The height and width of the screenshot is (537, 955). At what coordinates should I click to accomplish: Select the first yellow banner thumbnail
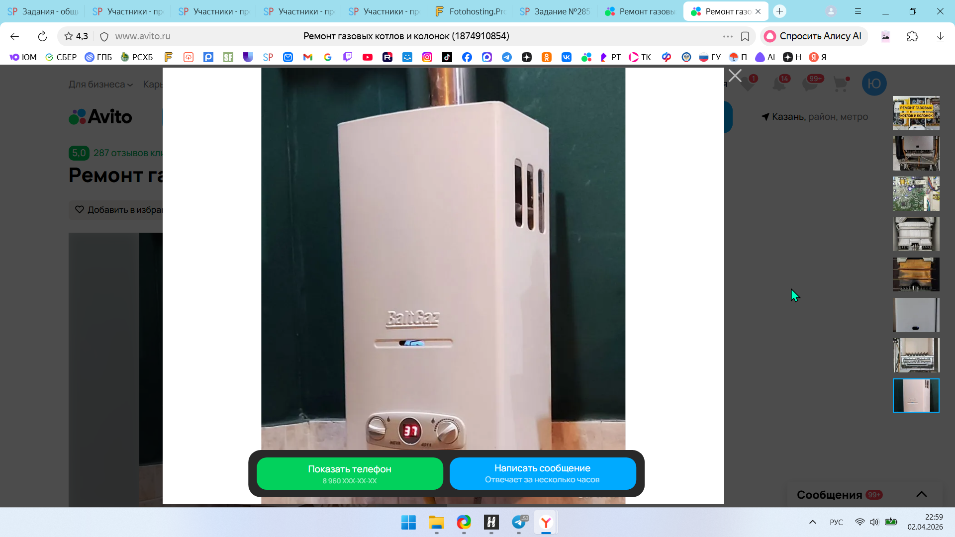[916, 113]
